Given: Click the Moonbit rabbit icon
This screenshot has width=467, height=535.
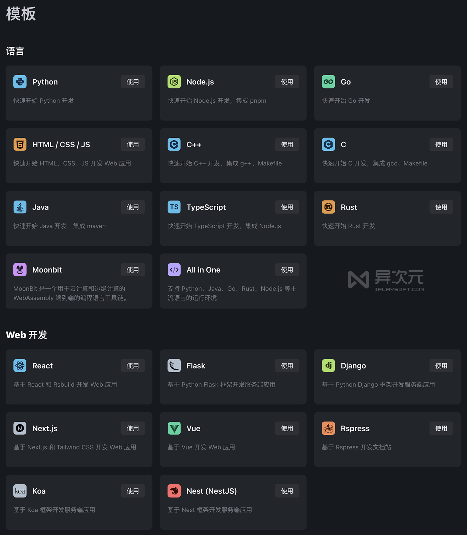Looking at the screenshot, I should tap(20, 270).
